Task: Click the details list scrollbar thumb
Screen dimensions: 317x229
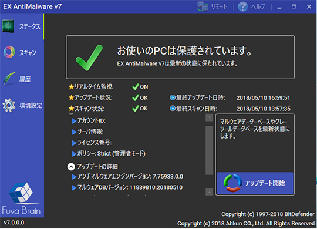Action: [209, 150]
